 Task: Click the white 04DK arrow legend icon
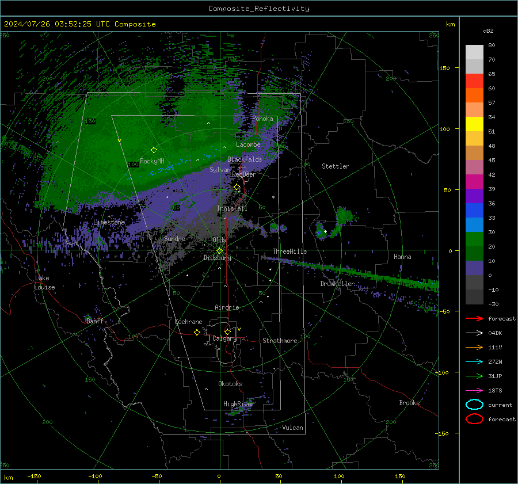click(x=474, y=333)
